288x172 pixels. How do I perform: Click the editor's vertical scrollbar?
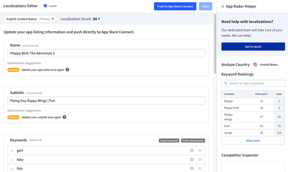tap(215, 44)
